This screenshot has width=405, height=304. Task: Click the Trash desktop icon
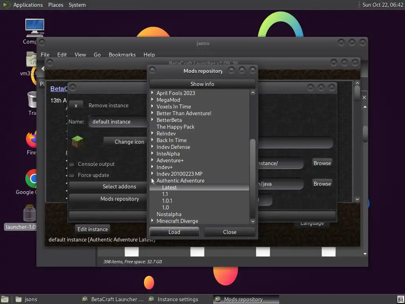[32, 99]
